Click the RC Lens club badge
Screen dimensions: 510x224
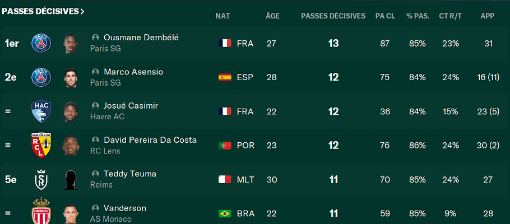point(41,146)
